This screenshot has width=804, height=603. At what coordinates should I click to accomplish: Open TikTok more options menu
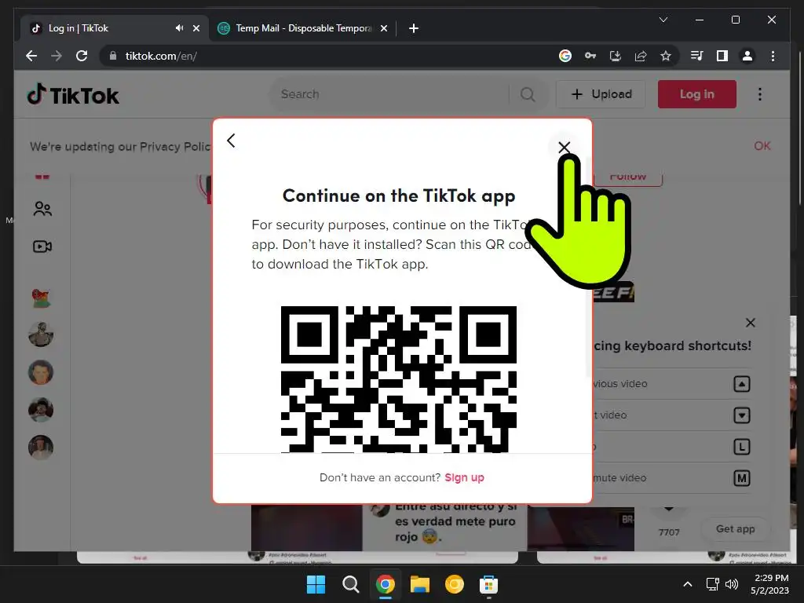pos(760,94)
